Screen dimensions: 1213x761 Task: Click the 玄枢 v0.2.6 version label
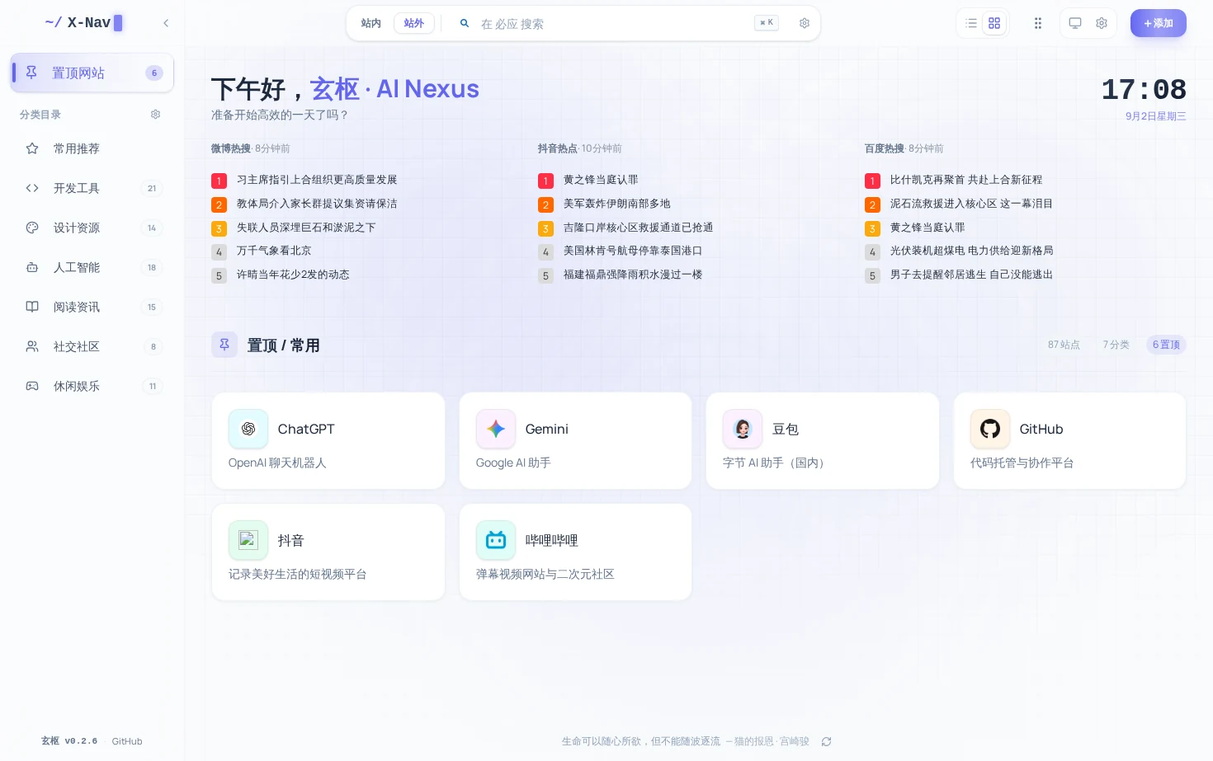pyautogui.click(x=69, y=741)
